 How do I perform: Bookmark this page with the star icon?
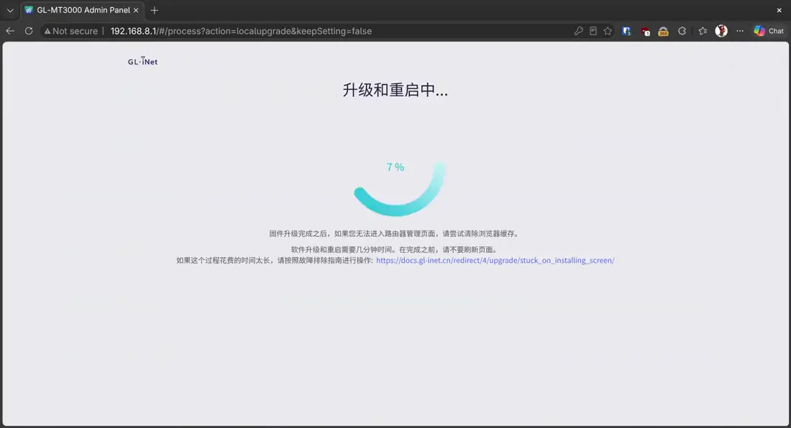click(608, 31)
